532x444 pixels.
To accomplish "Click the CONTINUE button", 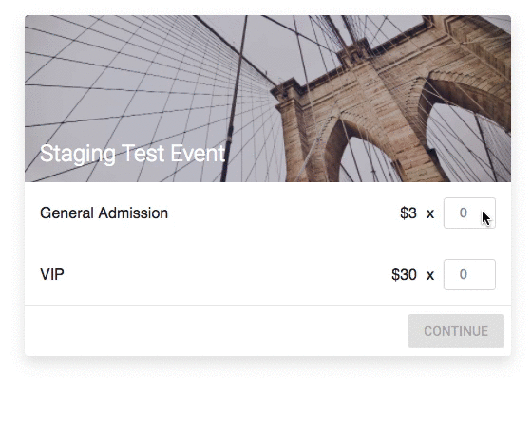I will [x=456, y=331].
